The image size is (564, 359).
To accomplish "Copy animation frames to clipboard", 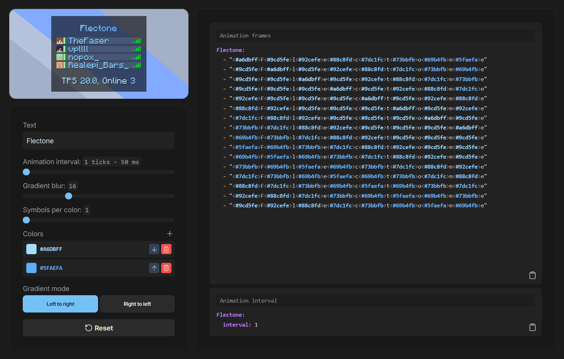I will (532, 275).
